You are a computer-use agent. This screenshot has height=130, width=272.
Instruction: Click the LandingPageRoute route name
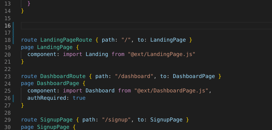(x=66, y=40)
